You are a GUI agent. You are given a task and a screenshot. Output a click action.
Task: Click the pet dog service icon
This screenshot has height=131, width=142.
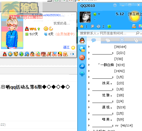(x=16, y=54)
